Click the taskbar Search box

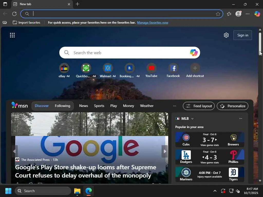pos(43,191)
